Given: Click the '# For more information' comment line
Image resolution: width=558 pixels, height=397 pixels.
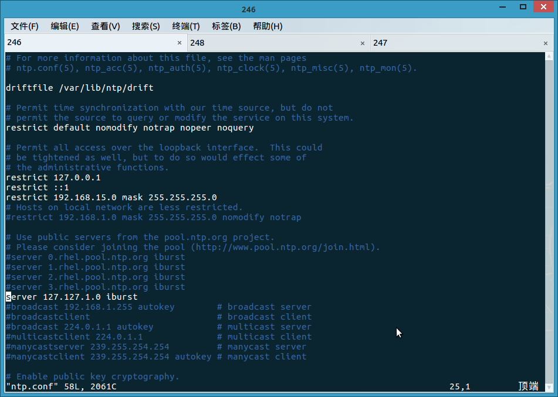Looking at the screenshot, I should pyautogui.click(x=156, y=58).
